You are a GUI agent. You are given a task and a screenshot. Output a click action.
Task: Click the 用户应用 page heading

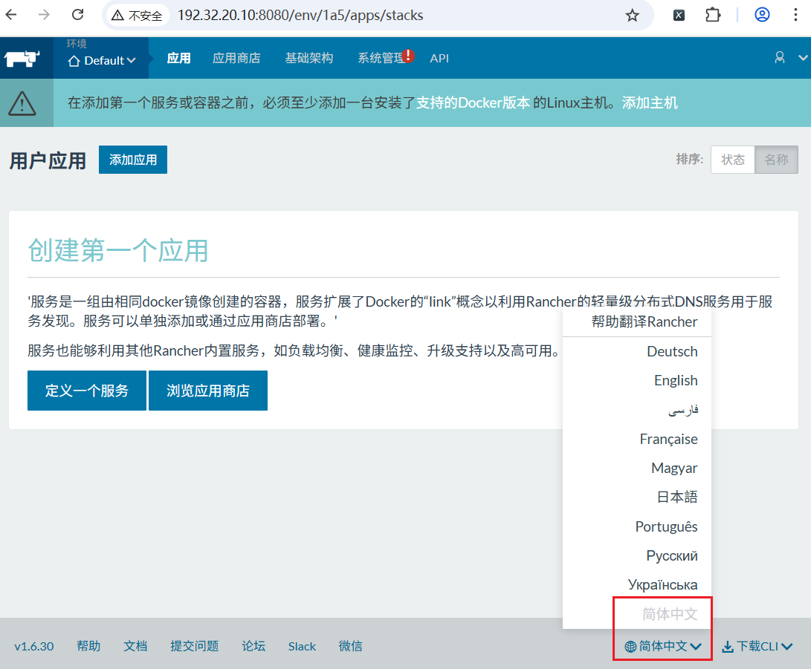48,160
